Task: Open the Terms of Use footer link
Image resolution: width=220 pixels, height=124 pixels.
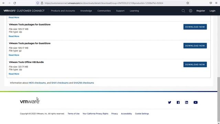Action: tap(74, 114)
